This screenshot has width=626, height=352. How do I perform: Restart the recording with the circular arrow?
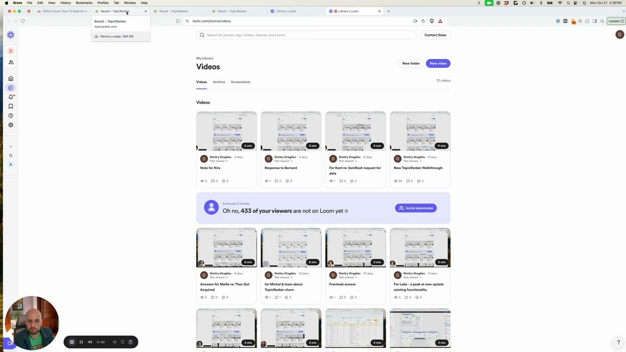coord(123,342)
